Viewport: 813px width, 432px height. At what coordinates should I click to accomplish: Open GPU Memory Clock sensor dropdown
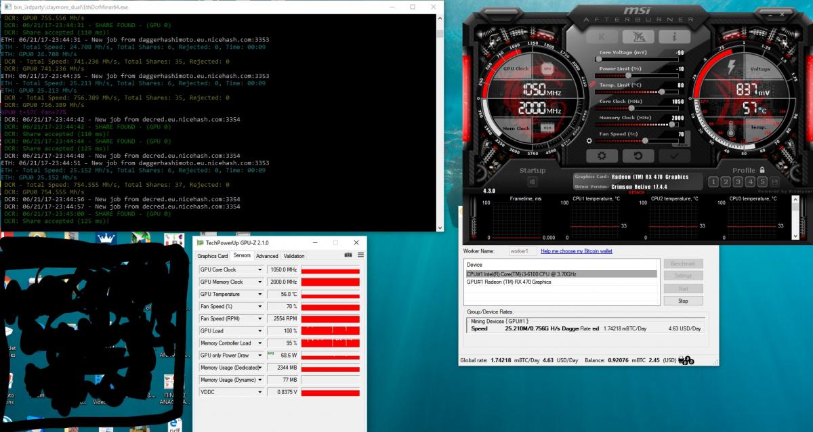click(259, 282)
